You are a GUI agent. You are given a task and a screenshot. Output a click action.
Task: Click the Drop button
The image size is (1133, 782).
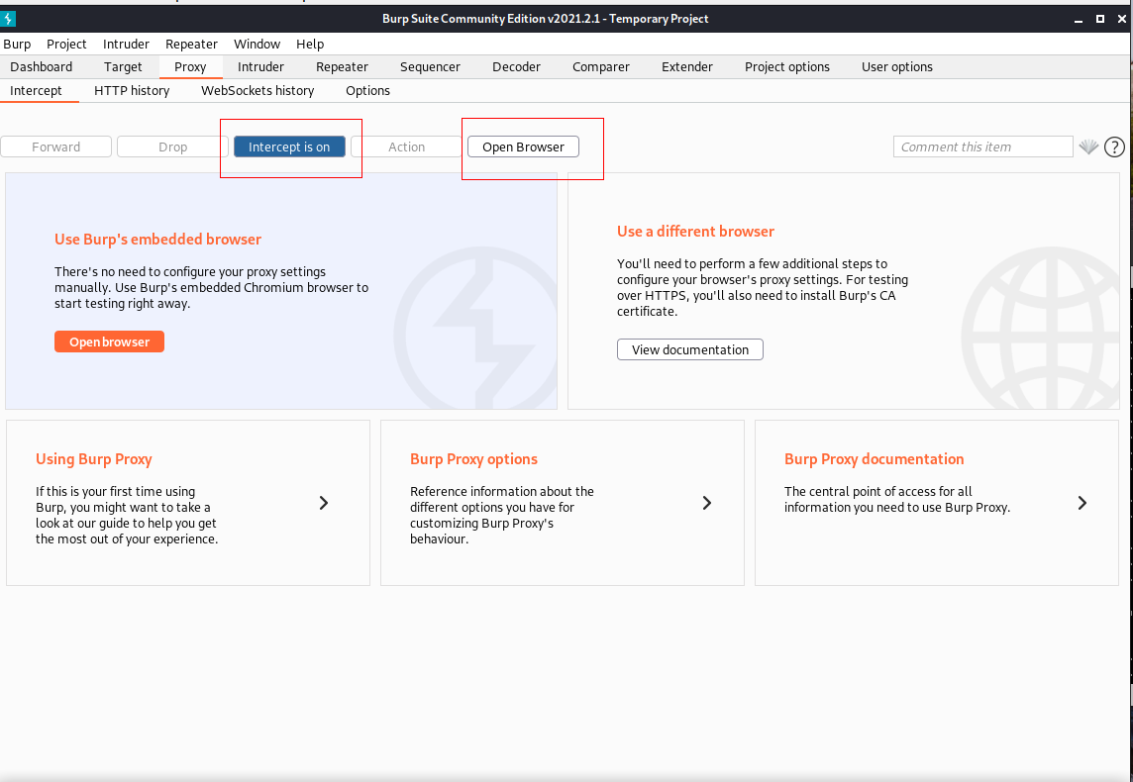(172, 147)
